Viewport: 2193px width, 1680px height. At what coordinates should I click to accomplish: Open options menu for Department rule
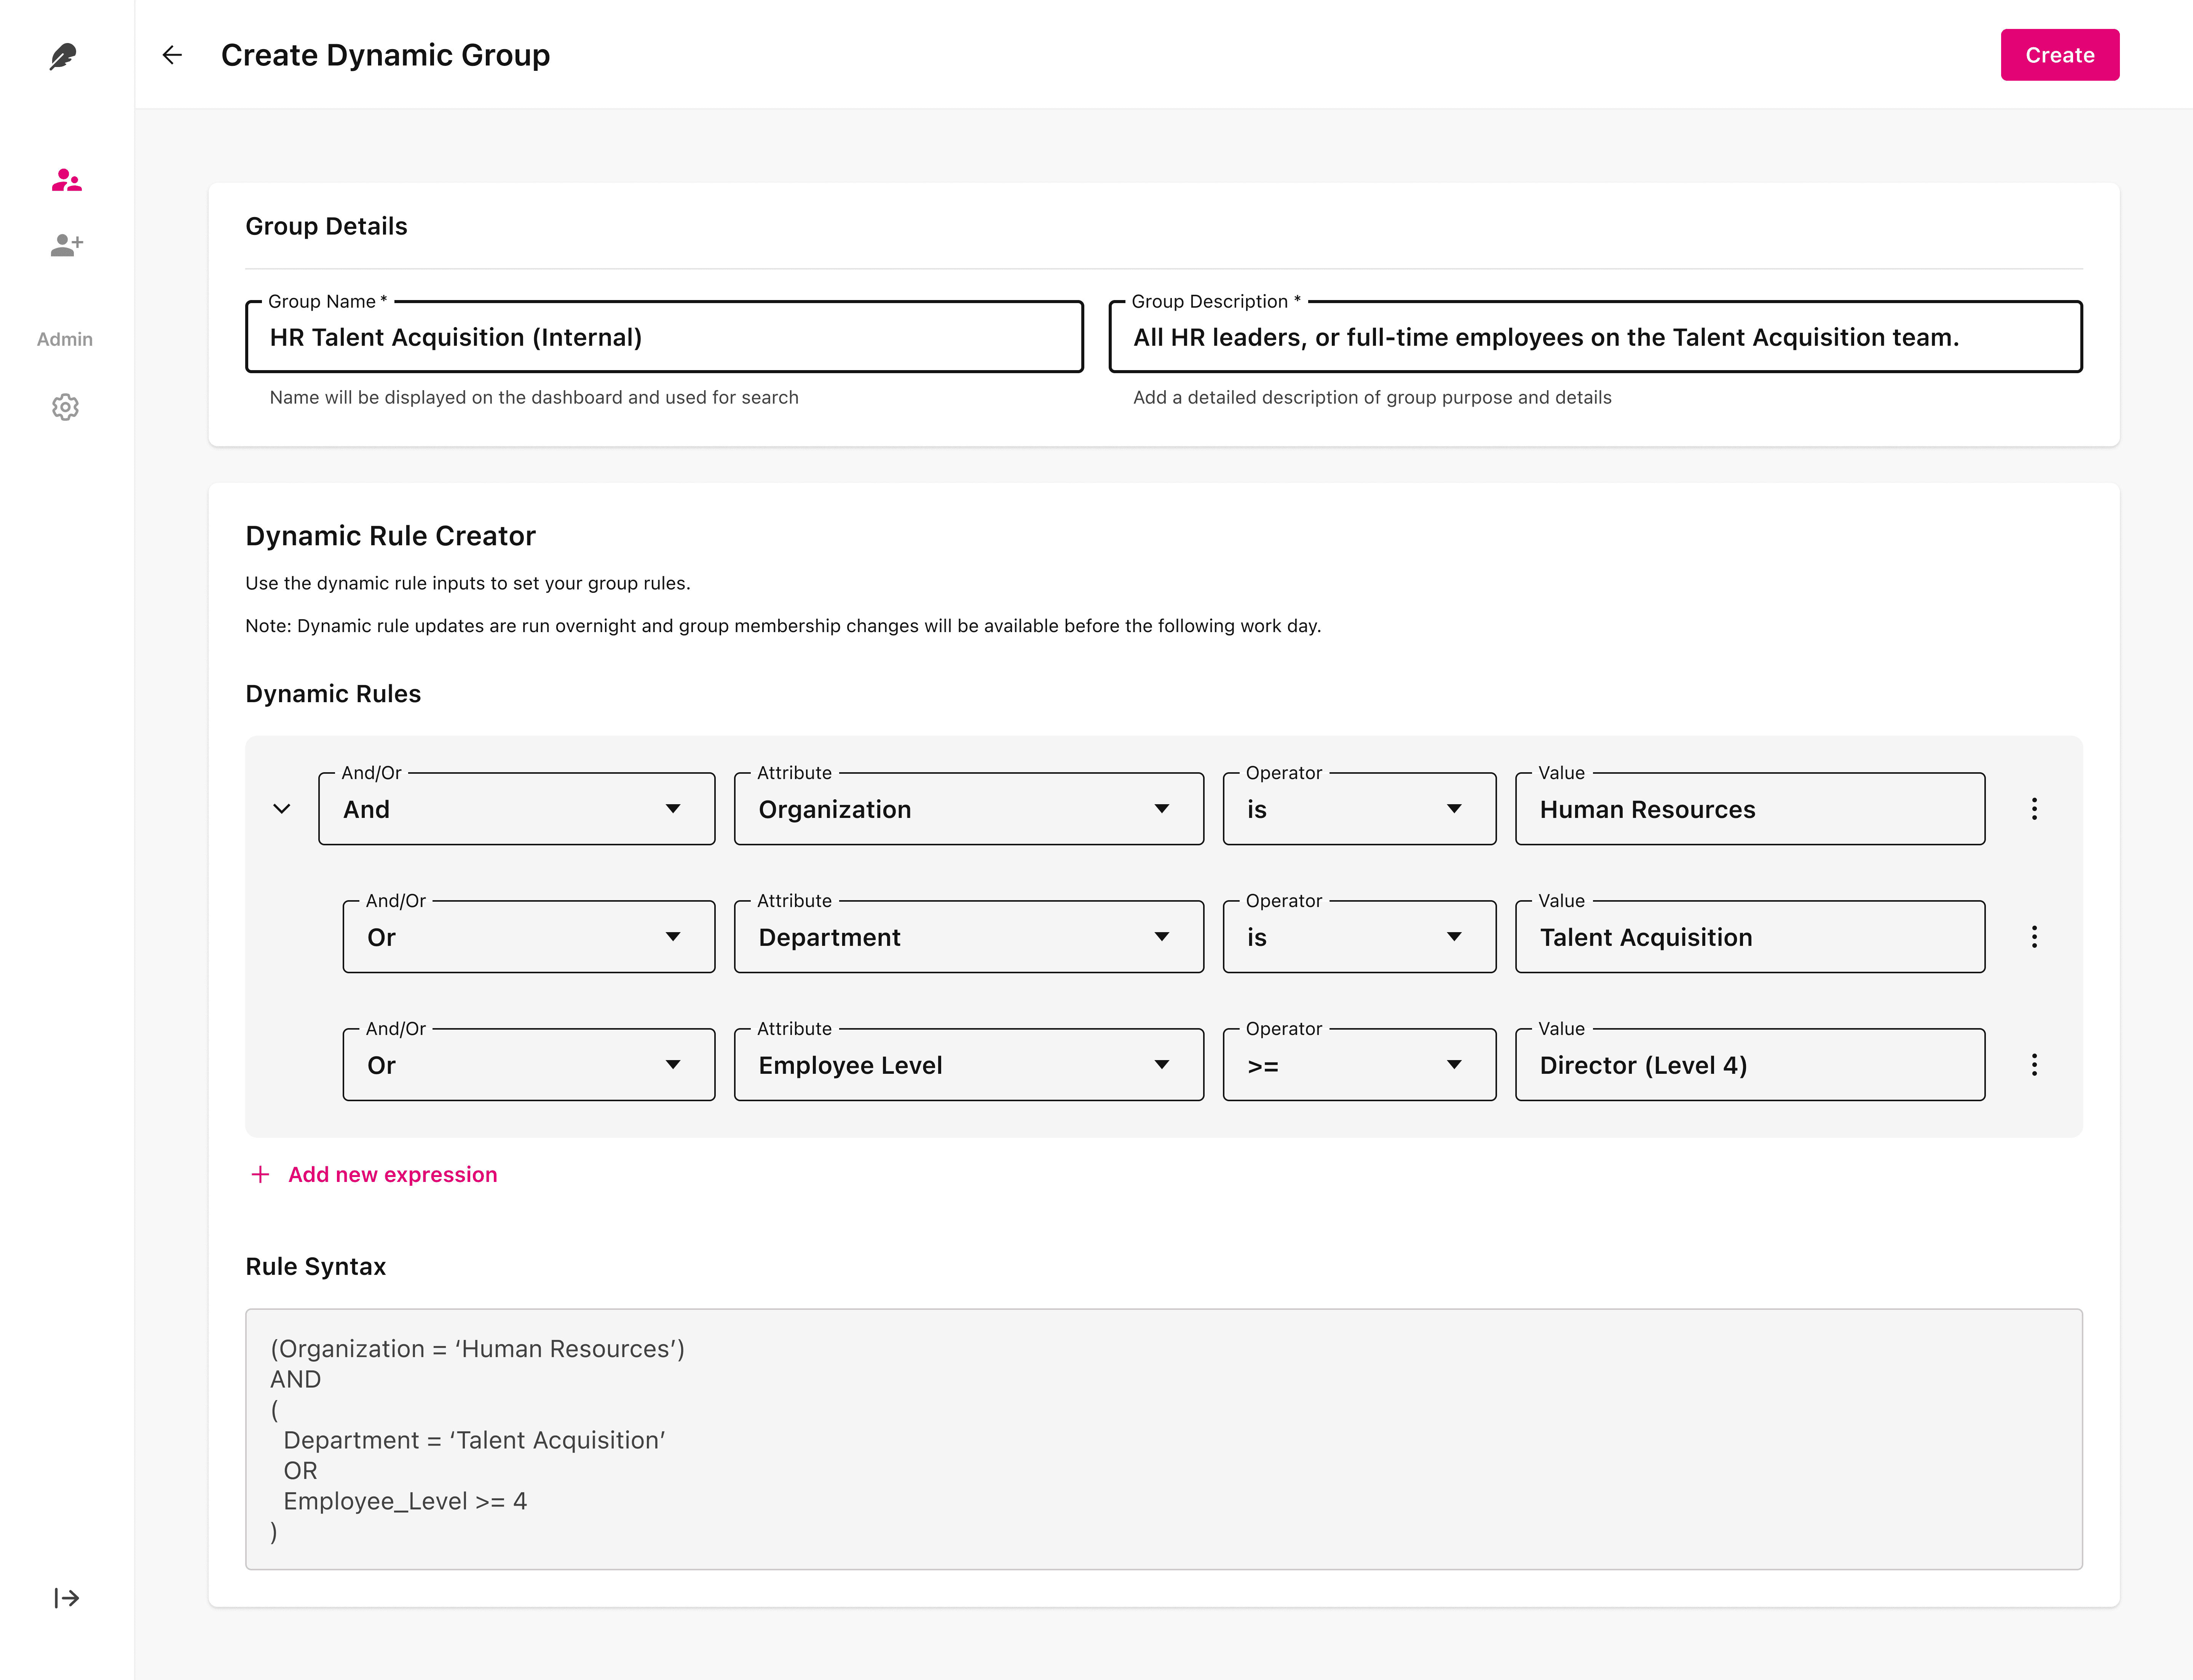pyautogui.click(x=2034, y=937)
